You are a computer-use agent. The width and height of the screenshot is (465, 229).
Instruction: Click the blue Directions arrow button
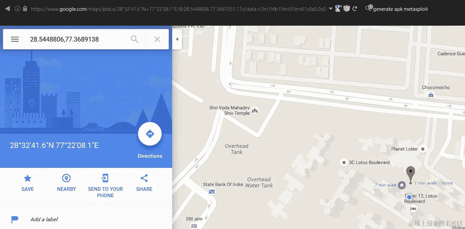pos(150,134)
